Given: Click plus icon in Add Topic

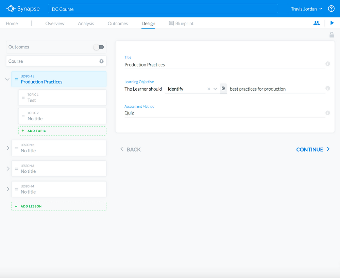Looking at the screenshot, I should tap(23, 130).
